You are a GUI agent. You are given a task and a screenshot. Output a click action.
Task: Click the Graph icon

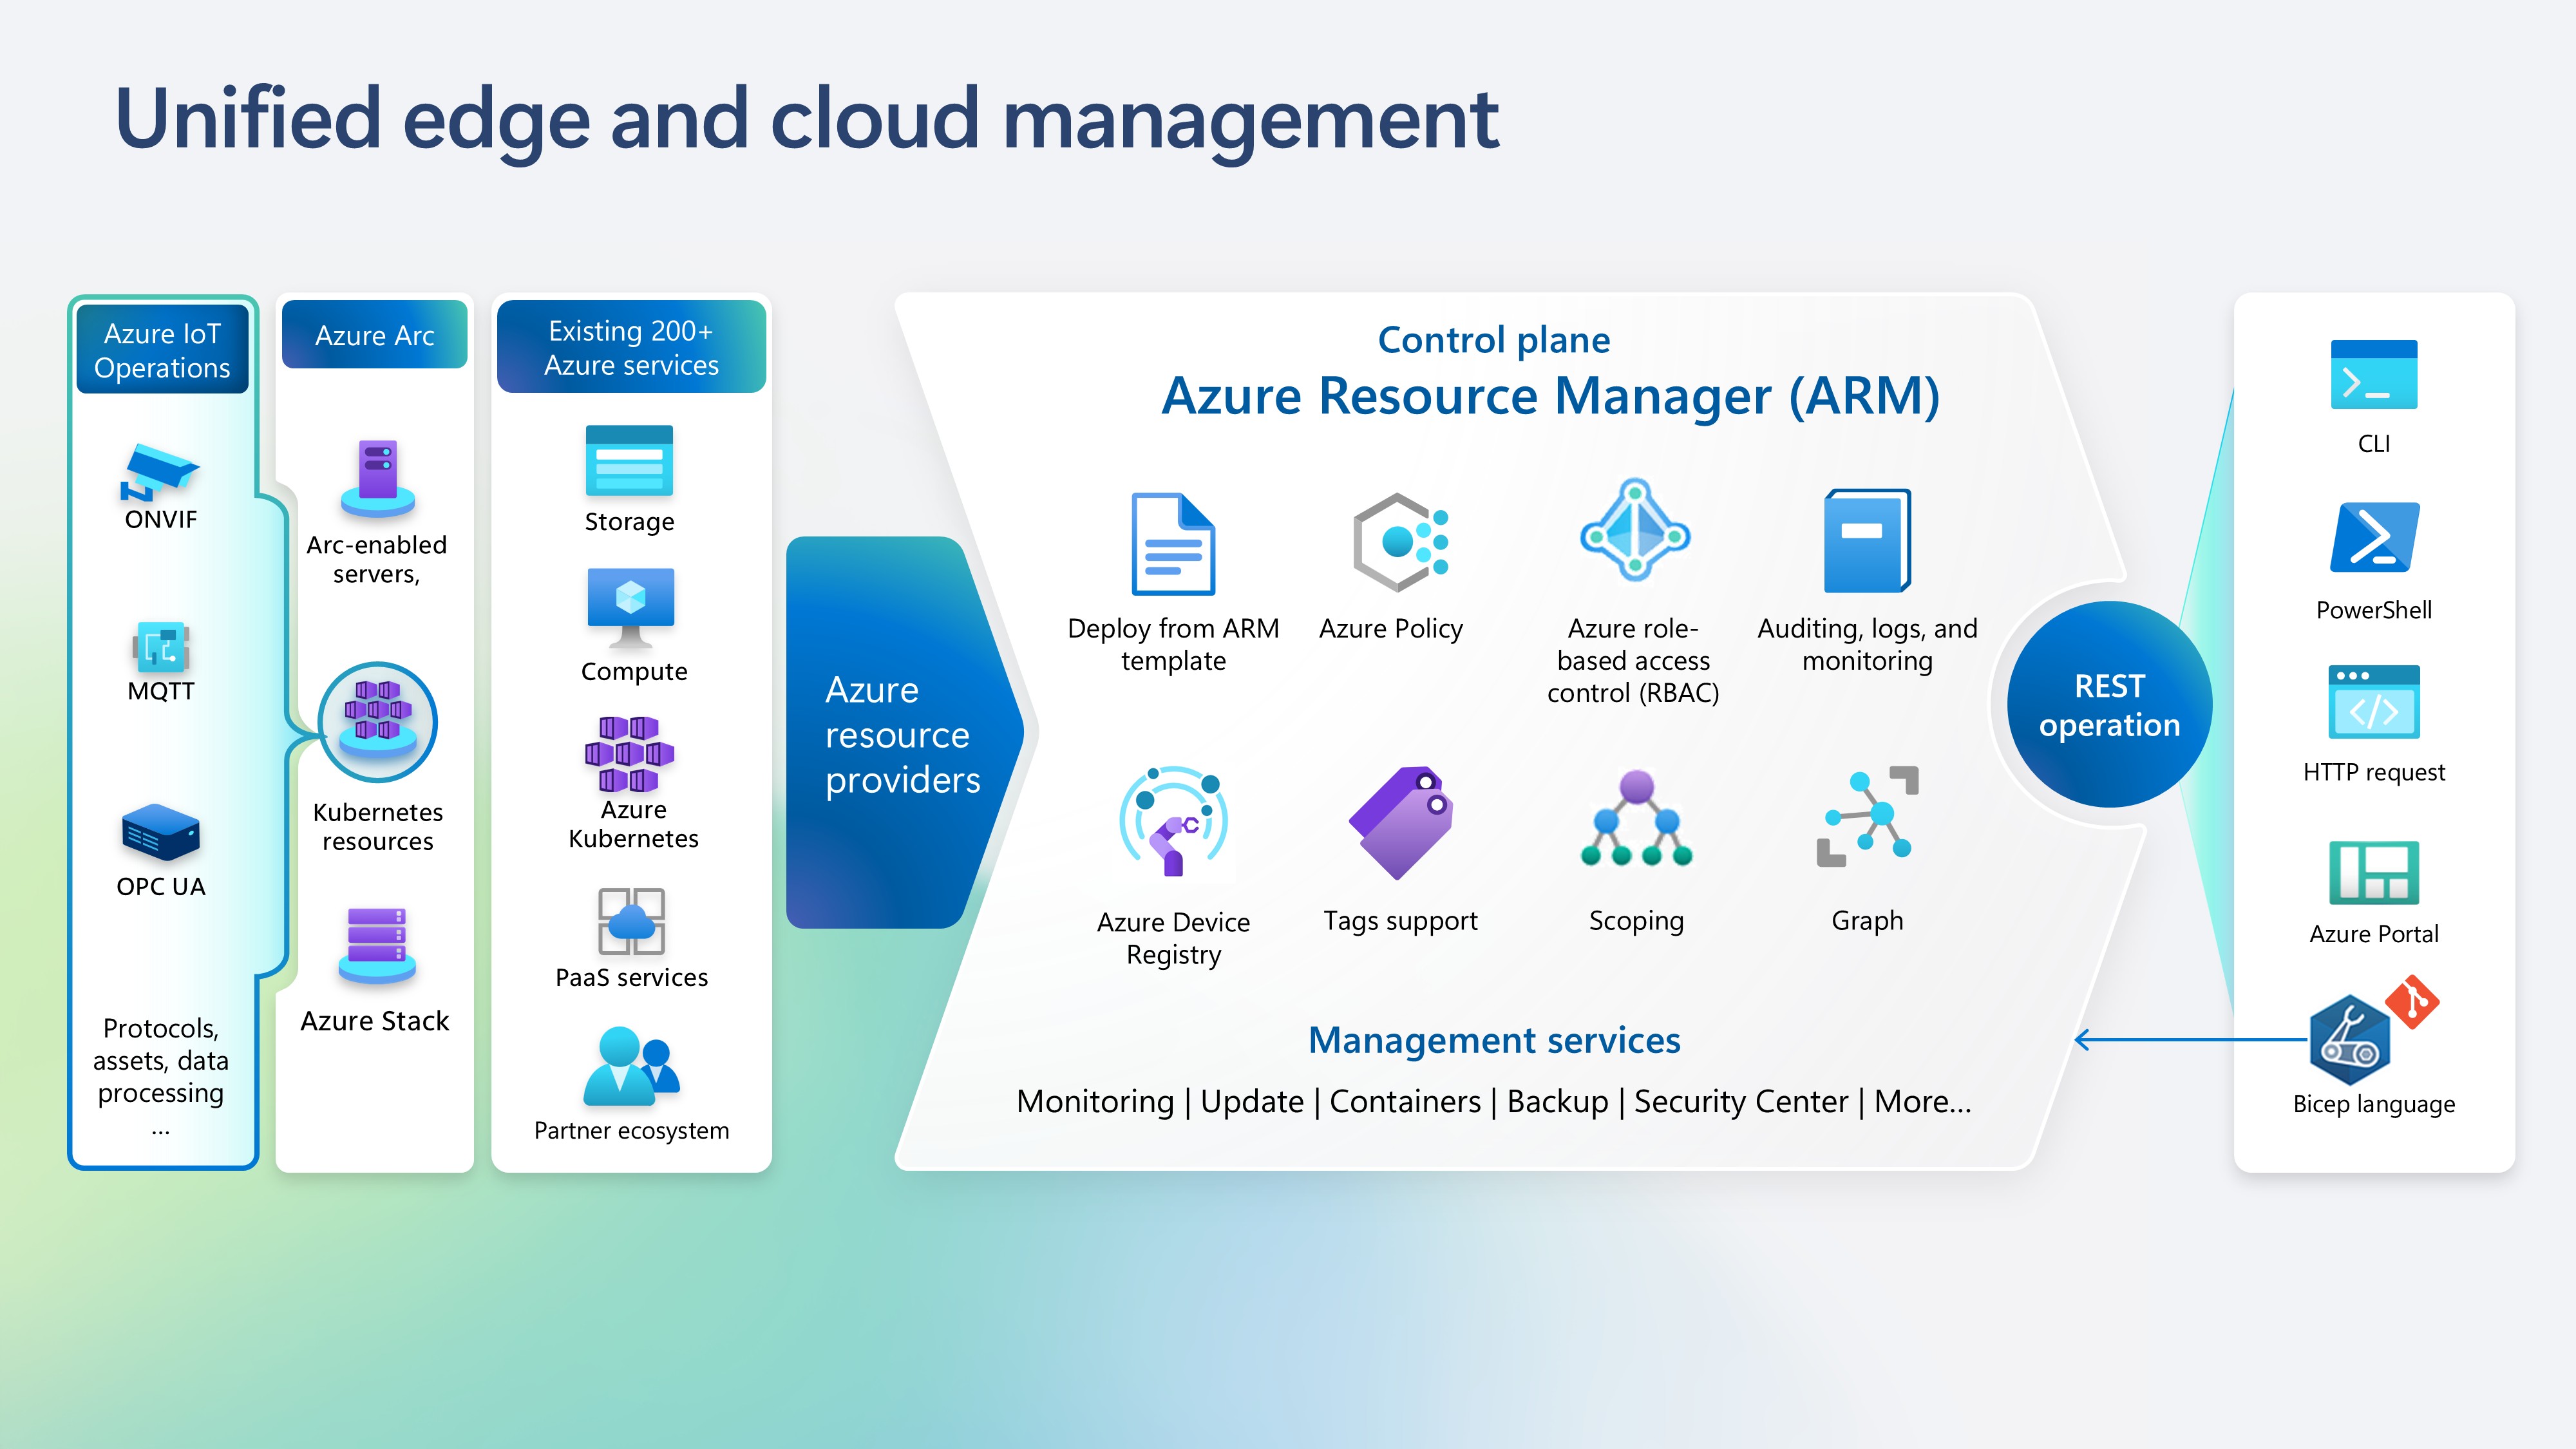click(1867, 817)
